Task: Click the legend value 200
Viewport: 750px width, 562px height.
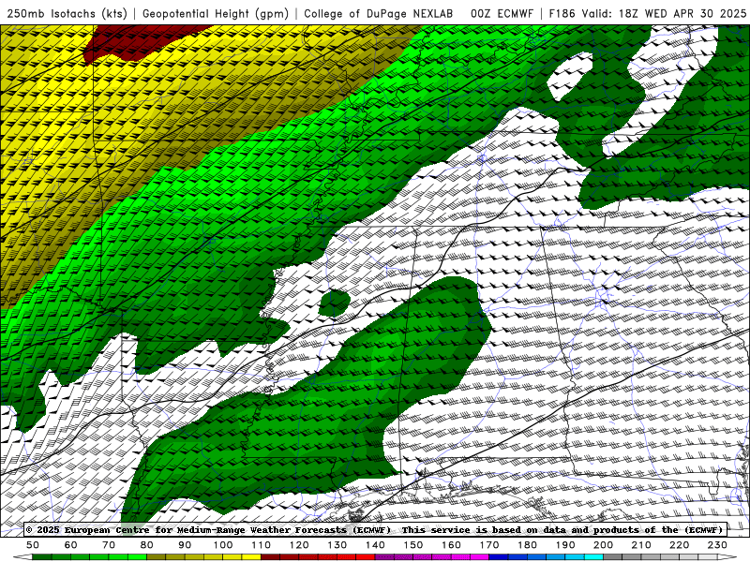Action: (x=603, y=545)
